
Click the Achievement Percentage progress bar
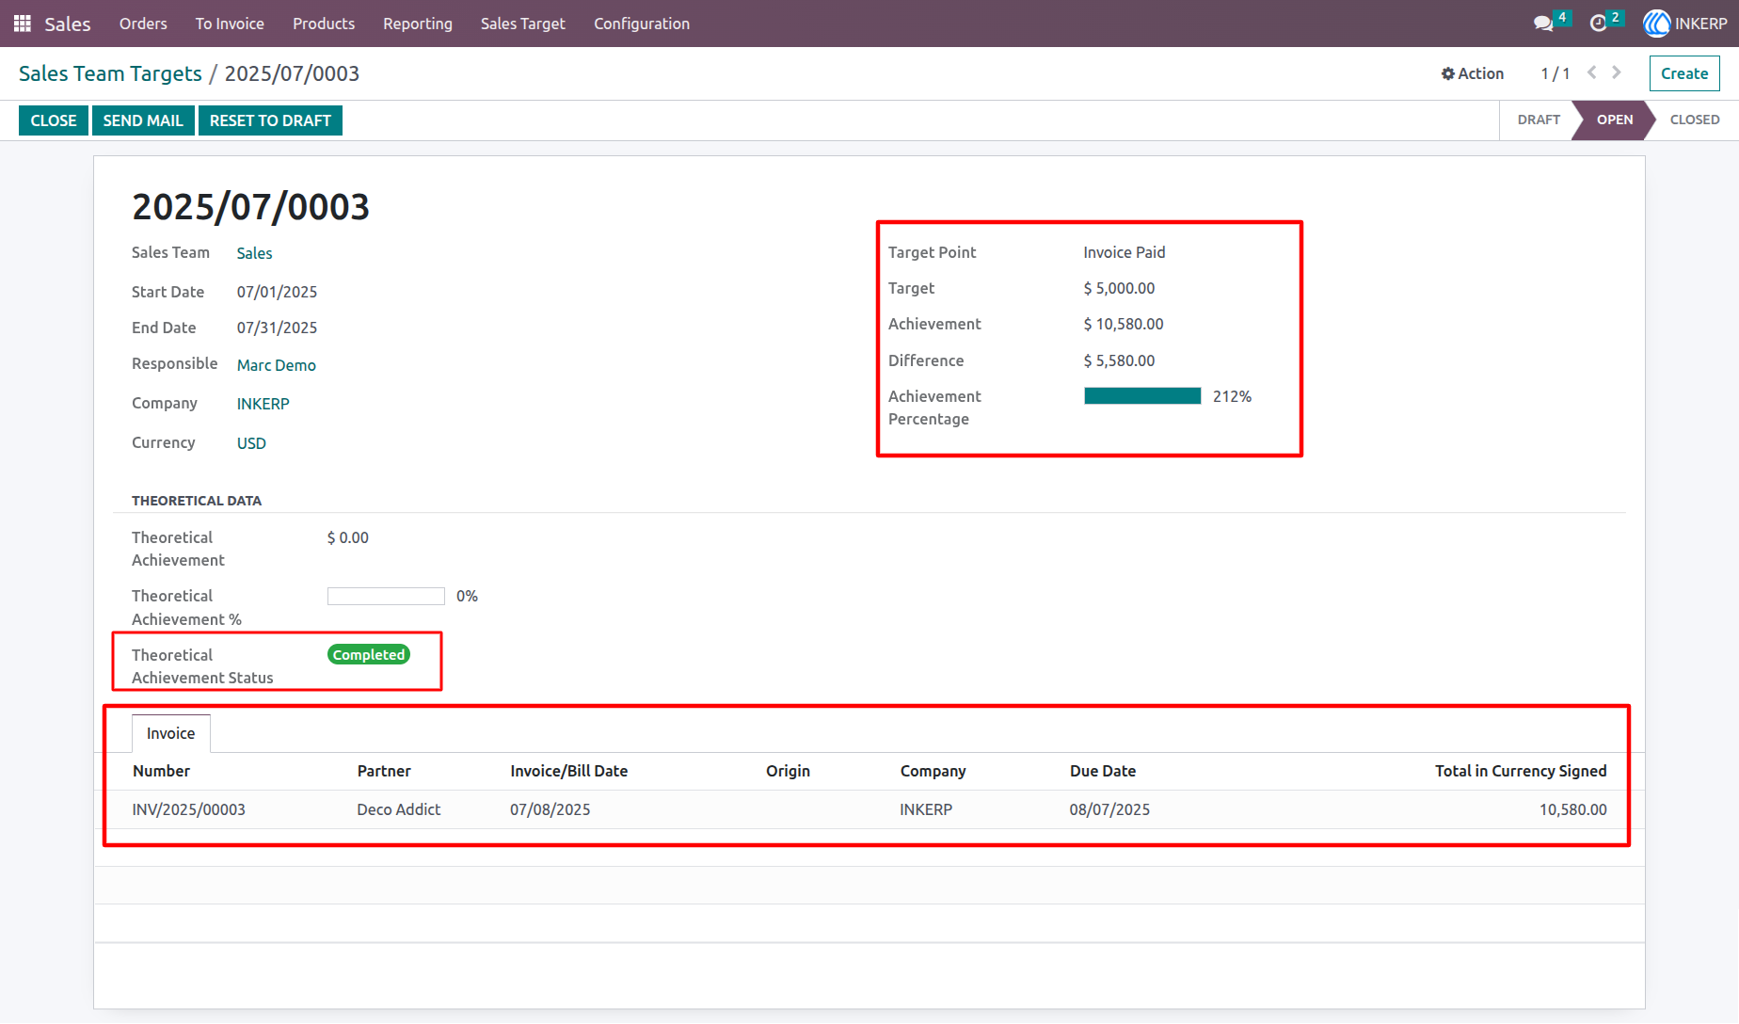1142,396
